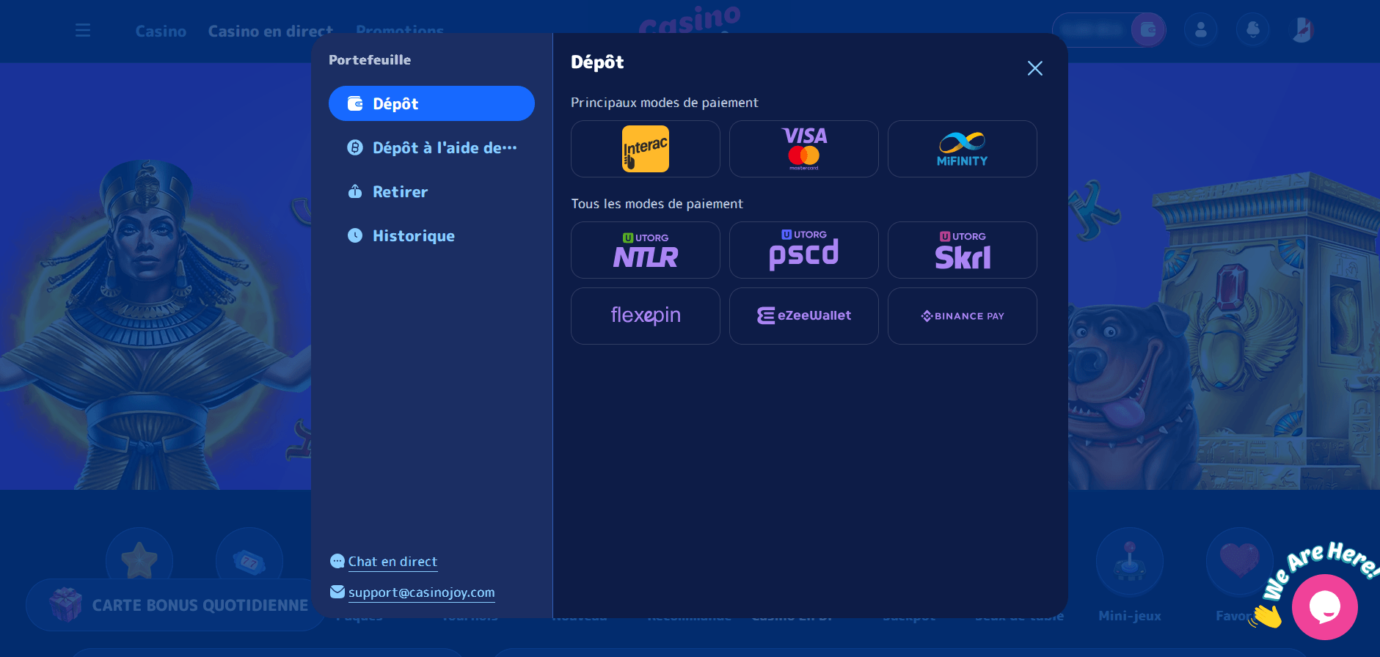Select Interac payment method

pyautogui.click(x=646, y=149)
